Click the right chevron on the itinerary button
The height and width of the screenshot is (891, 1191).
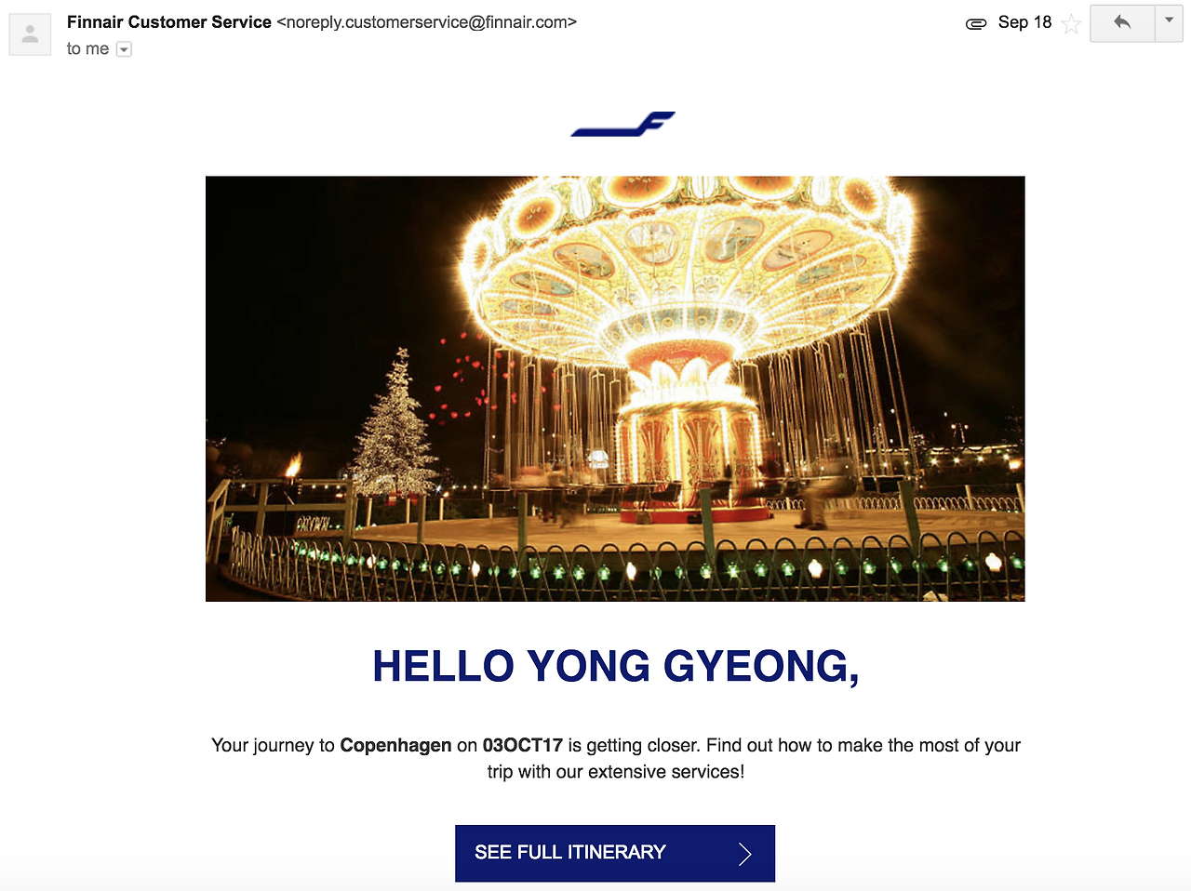tap(744, 854)
